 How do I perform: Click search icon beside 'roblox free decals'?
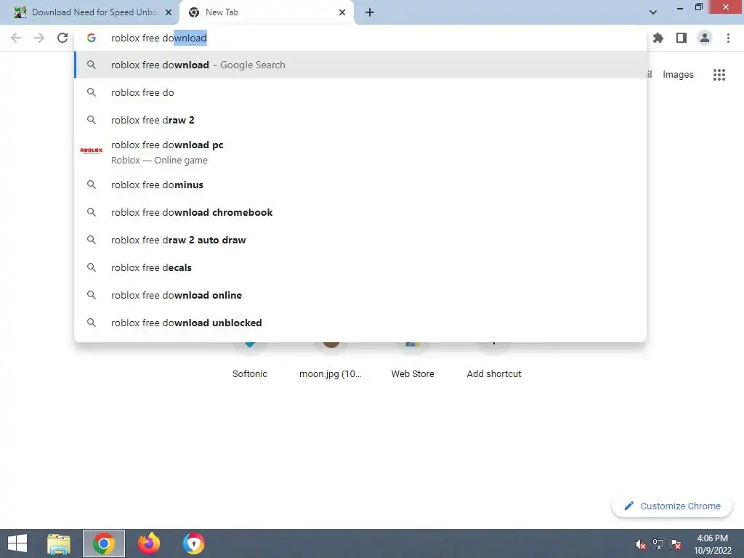coord(92,267)
